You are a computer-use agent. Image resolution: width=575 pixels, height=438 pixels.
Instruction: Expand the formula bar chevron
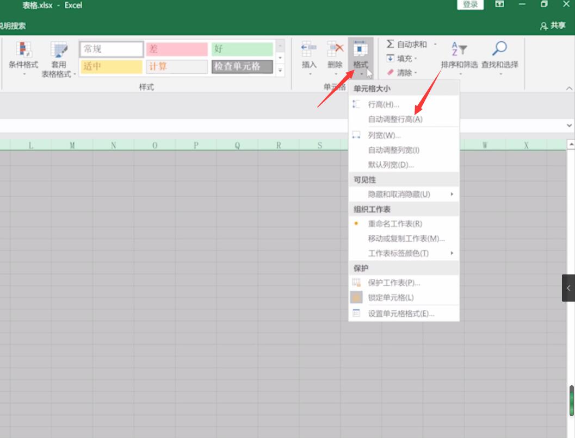569,125
